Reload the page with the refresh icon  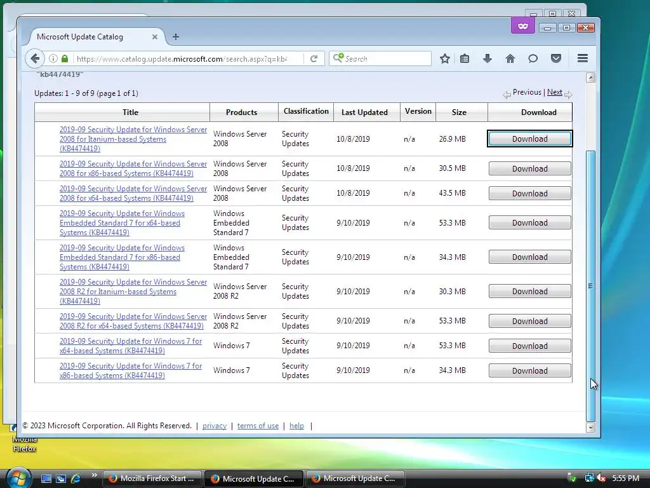coord(314,58)
